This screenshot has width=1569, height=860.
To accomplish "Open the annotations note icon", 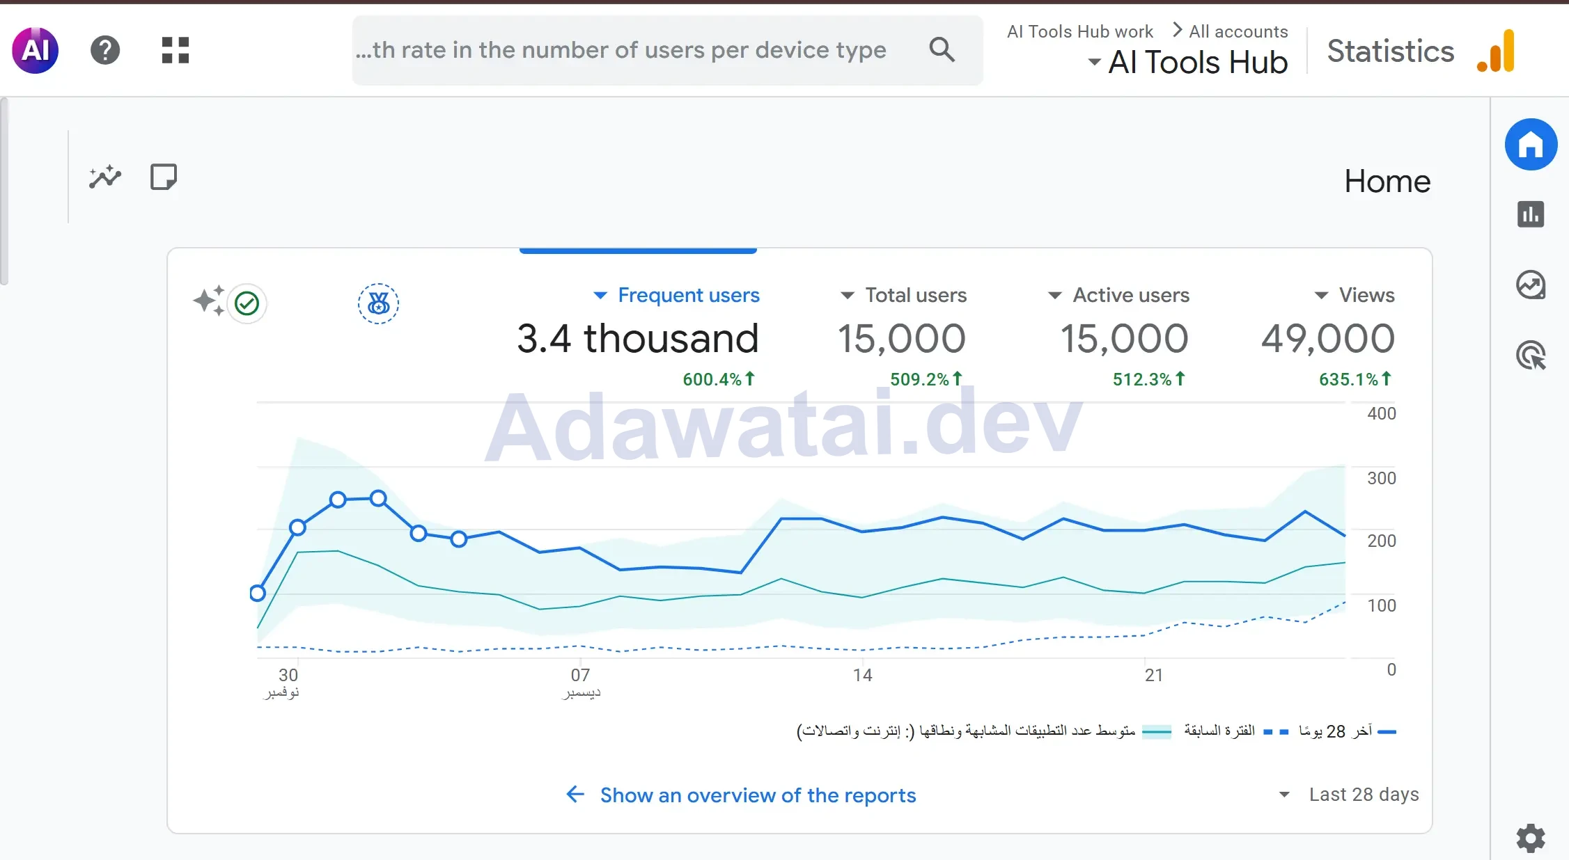I will (x=164, y=177).
